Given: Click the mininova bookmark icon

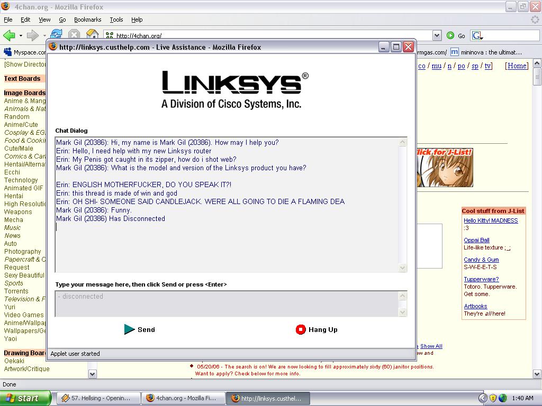Looking at the screenshot, I should pos(455,52).
